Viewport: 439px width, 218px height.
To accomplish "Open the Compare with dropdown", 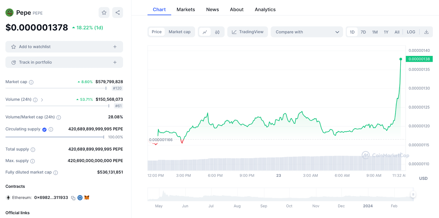I will coord(307,32).
